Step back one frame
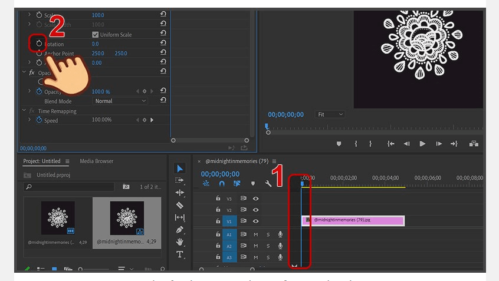 pos(406,144)
